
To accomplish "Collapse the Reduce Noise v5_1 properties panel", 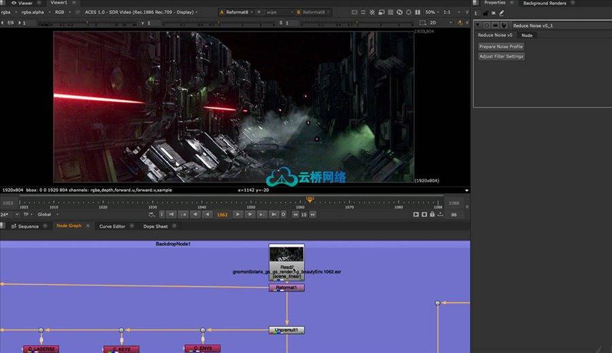I will pyautogui.click(x=477, y=25).
